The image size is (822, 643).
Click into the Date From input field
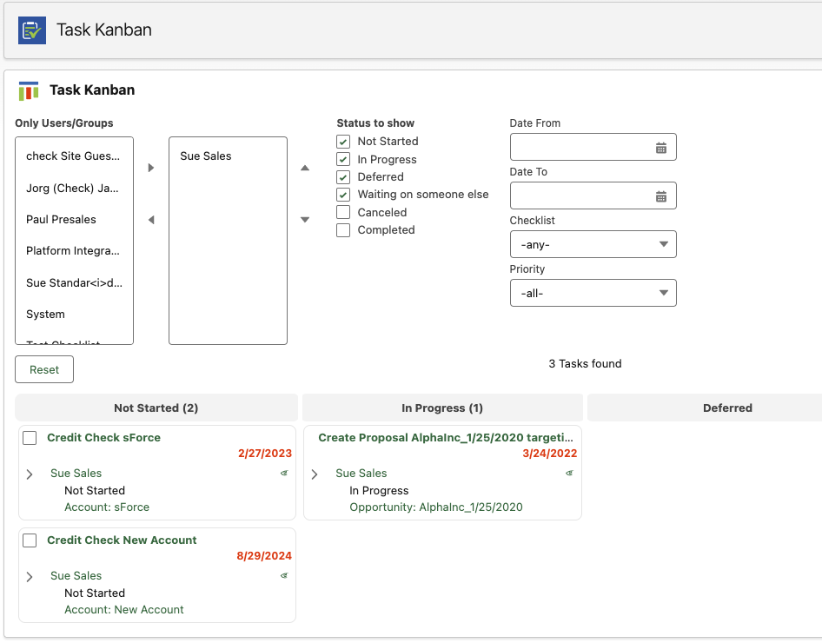coord(593,147)
